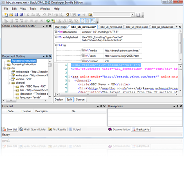Switch to the bbc_uk_news0.xsd tab

[x=111, y=27]
